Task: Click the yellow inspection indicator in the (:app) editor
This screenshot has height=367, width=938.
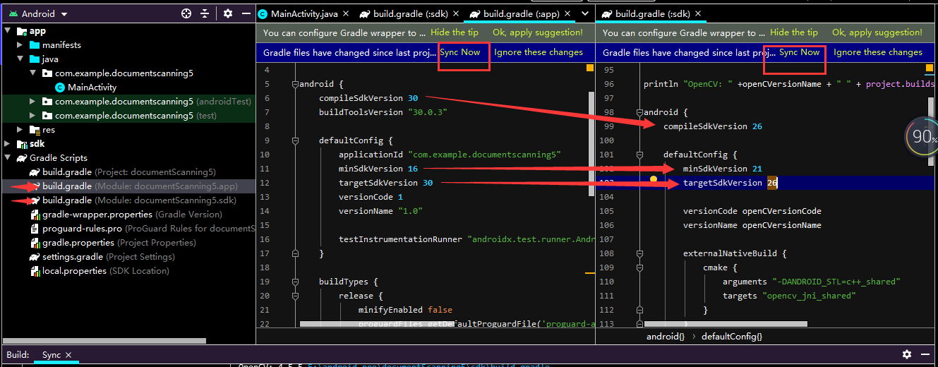Action: (x=590, y=68)
